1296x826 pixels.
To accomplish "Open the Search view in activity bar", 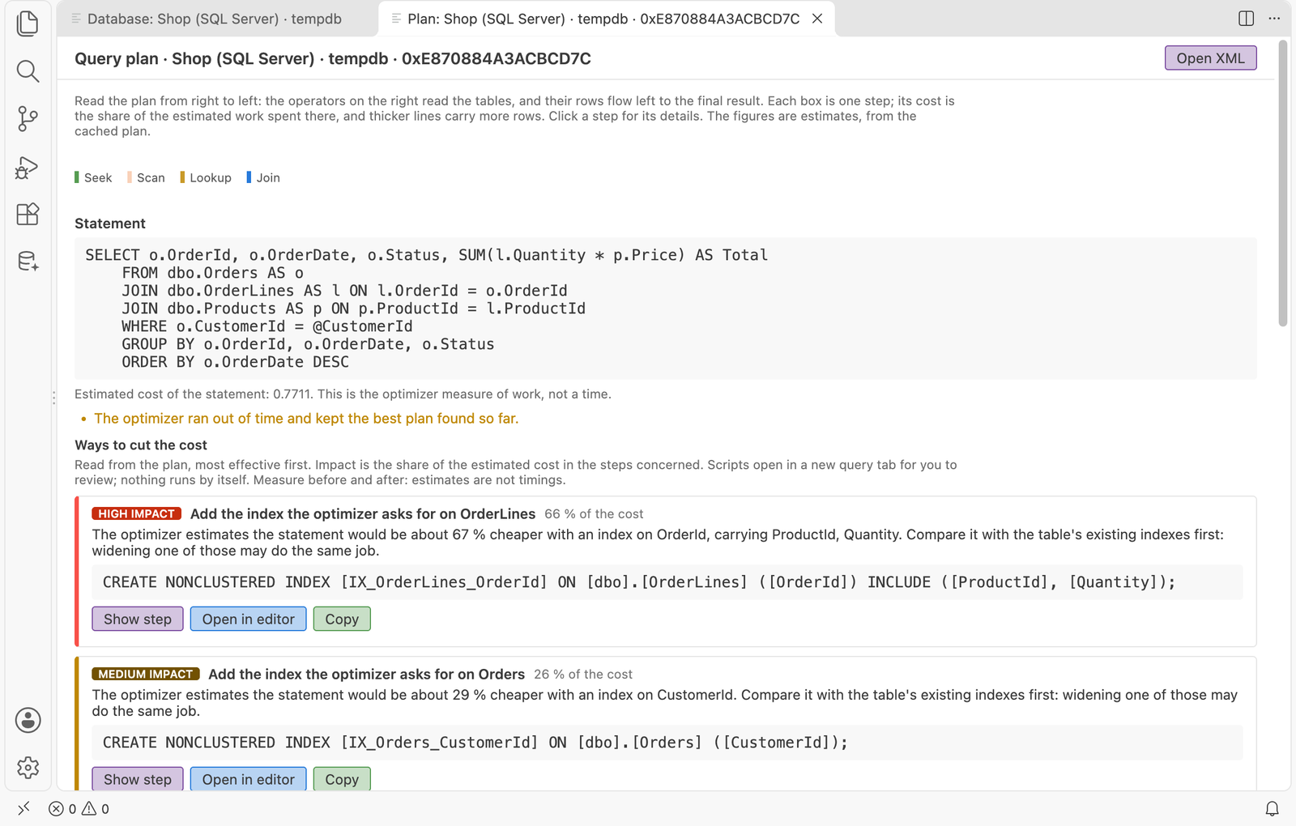I will click(x=28, y=71).
